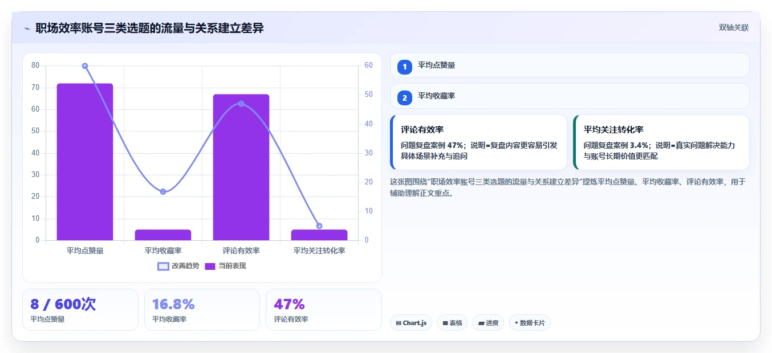Click the 平均点赞量 purple bar

click(x=85, y=162)
